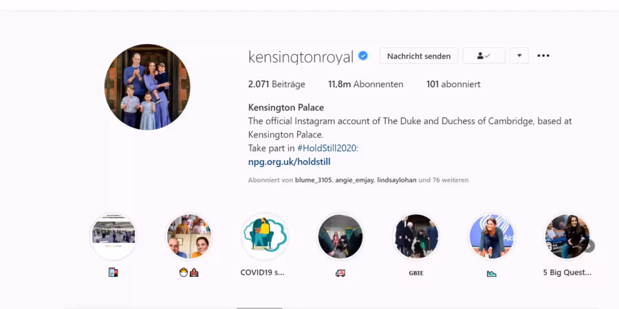Open the COVID19 story highlight
The image size is (619, 309).
click(264, 236)
